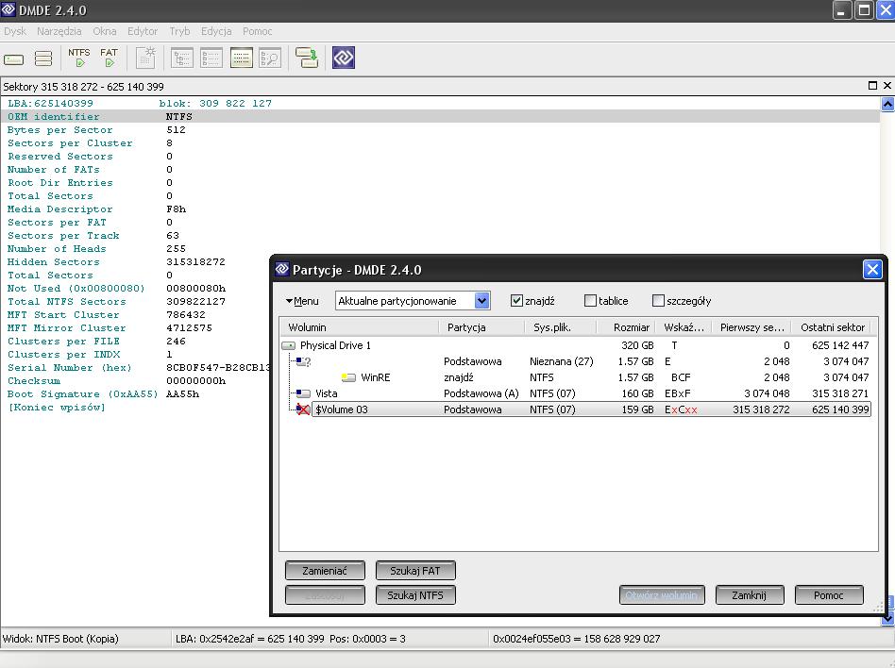This screenshot has height=668, width=895.
Task: Click the WinRE volume folder icon
Action: pos(348,377)
